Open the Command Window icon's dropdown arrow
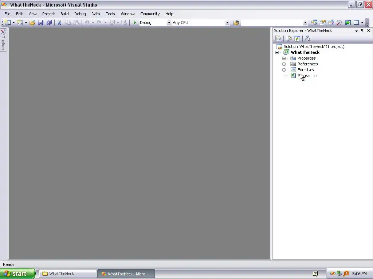The width and height of the screenshot is (373, 279). (362, 23)
